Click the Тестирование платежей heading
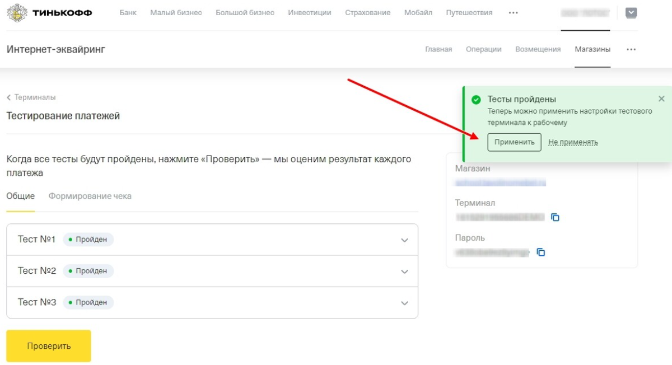This screenshot has height=365, width=672. (63, 116)
